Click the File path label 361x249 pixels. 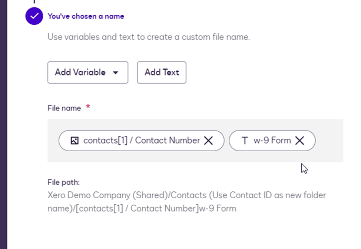click(63, 182)
